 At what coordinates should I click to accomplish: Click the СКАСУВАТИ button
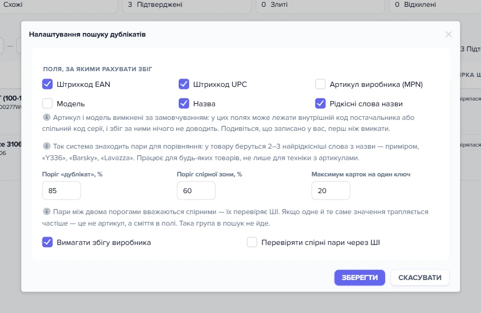[420, 277]
